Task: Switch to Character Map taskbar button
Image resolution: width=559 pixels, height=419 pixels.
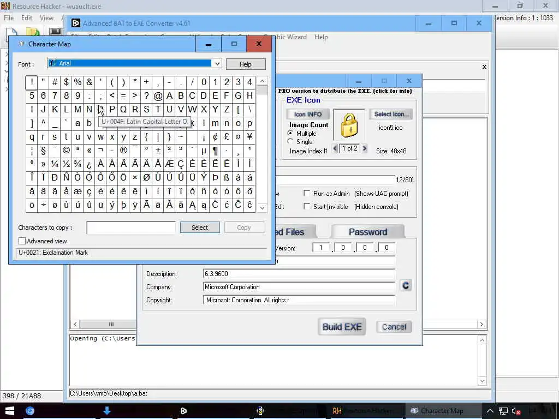Action: (442, 411)
